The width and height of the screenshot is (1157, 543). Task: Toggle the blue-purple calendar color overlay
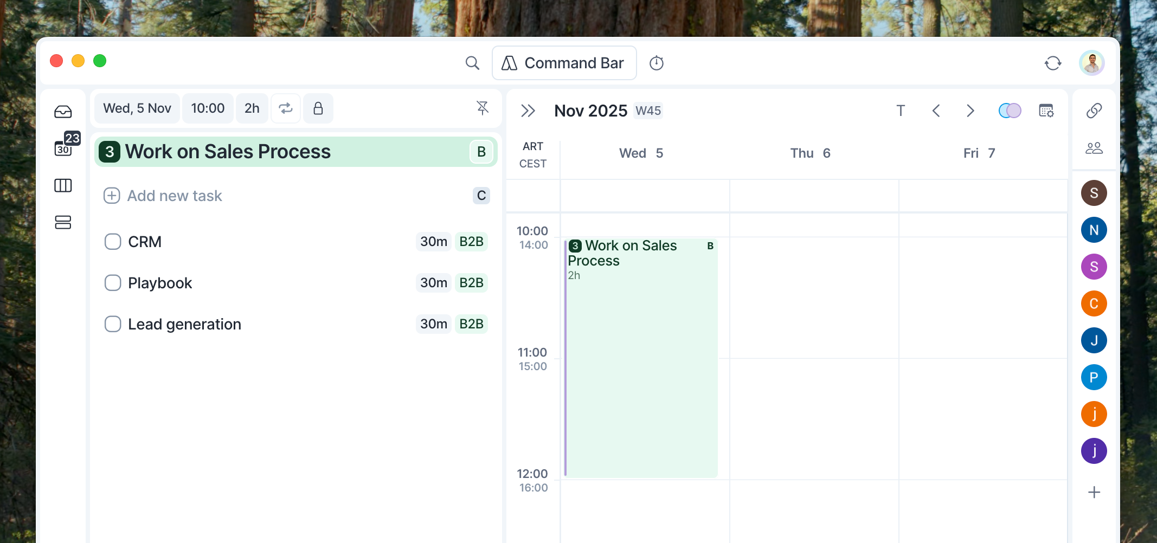[x=1010, y=111]
